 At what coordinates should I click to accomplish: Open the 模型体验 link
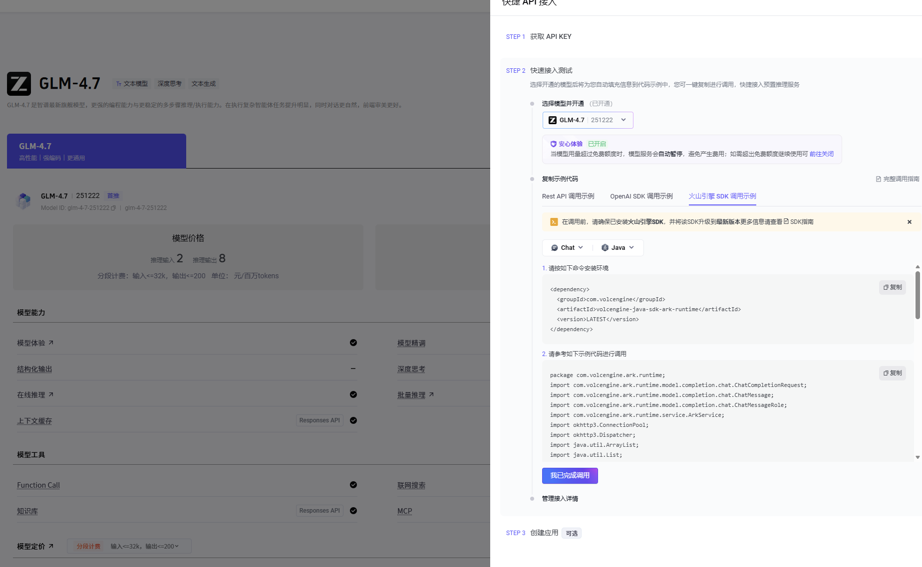35,343
